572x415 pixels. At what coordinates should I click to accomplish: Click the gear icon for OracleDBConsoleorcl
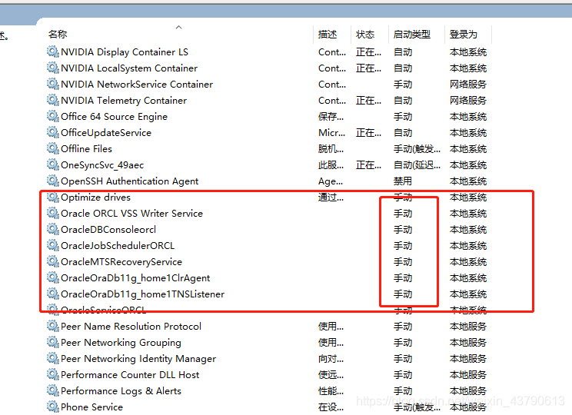(x=53, y=229)
